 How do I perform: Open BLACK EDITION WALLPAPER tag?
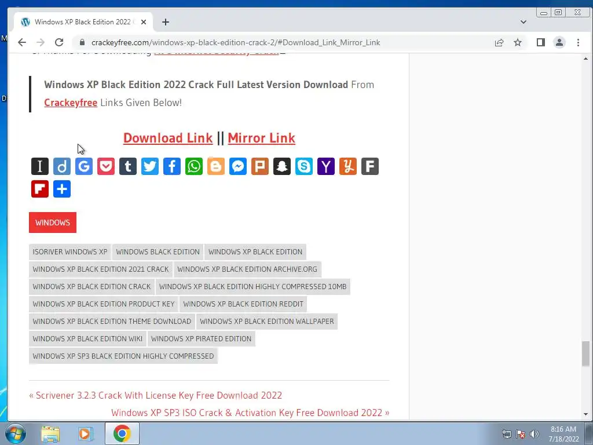click(x=267, y=321)
